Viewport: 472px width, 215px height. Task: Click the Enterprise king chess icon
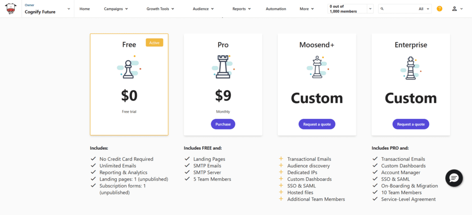click(410, 68)
